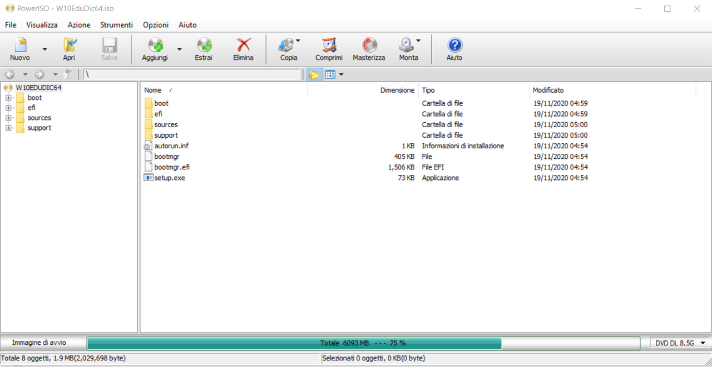
Task: Select the setup.exe file name
Action: 170,178
